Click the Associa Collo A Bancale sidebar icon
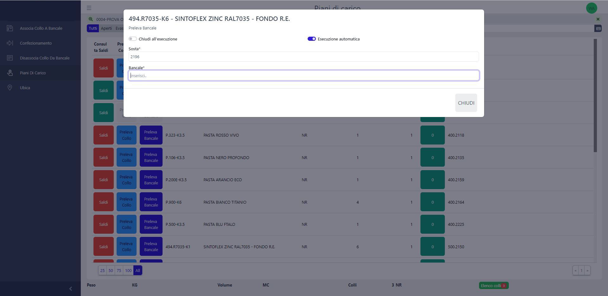The height and width of the screenshot is (296, 608). 10,28
